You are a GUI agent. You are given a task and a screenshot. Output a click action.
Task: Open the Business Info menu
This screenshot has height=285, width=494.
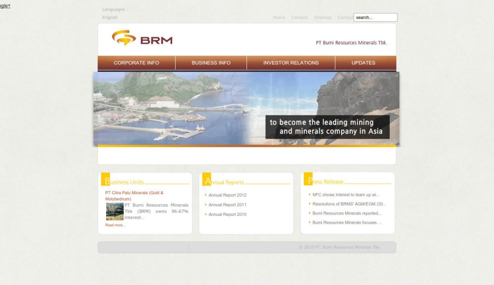coord(211,63)
